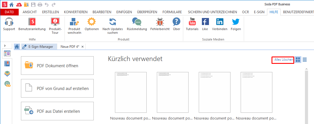The height and width of the screenshot is (124, 314).
Task: Switch to FORMULARE ribbon tab
Action: 172,12
